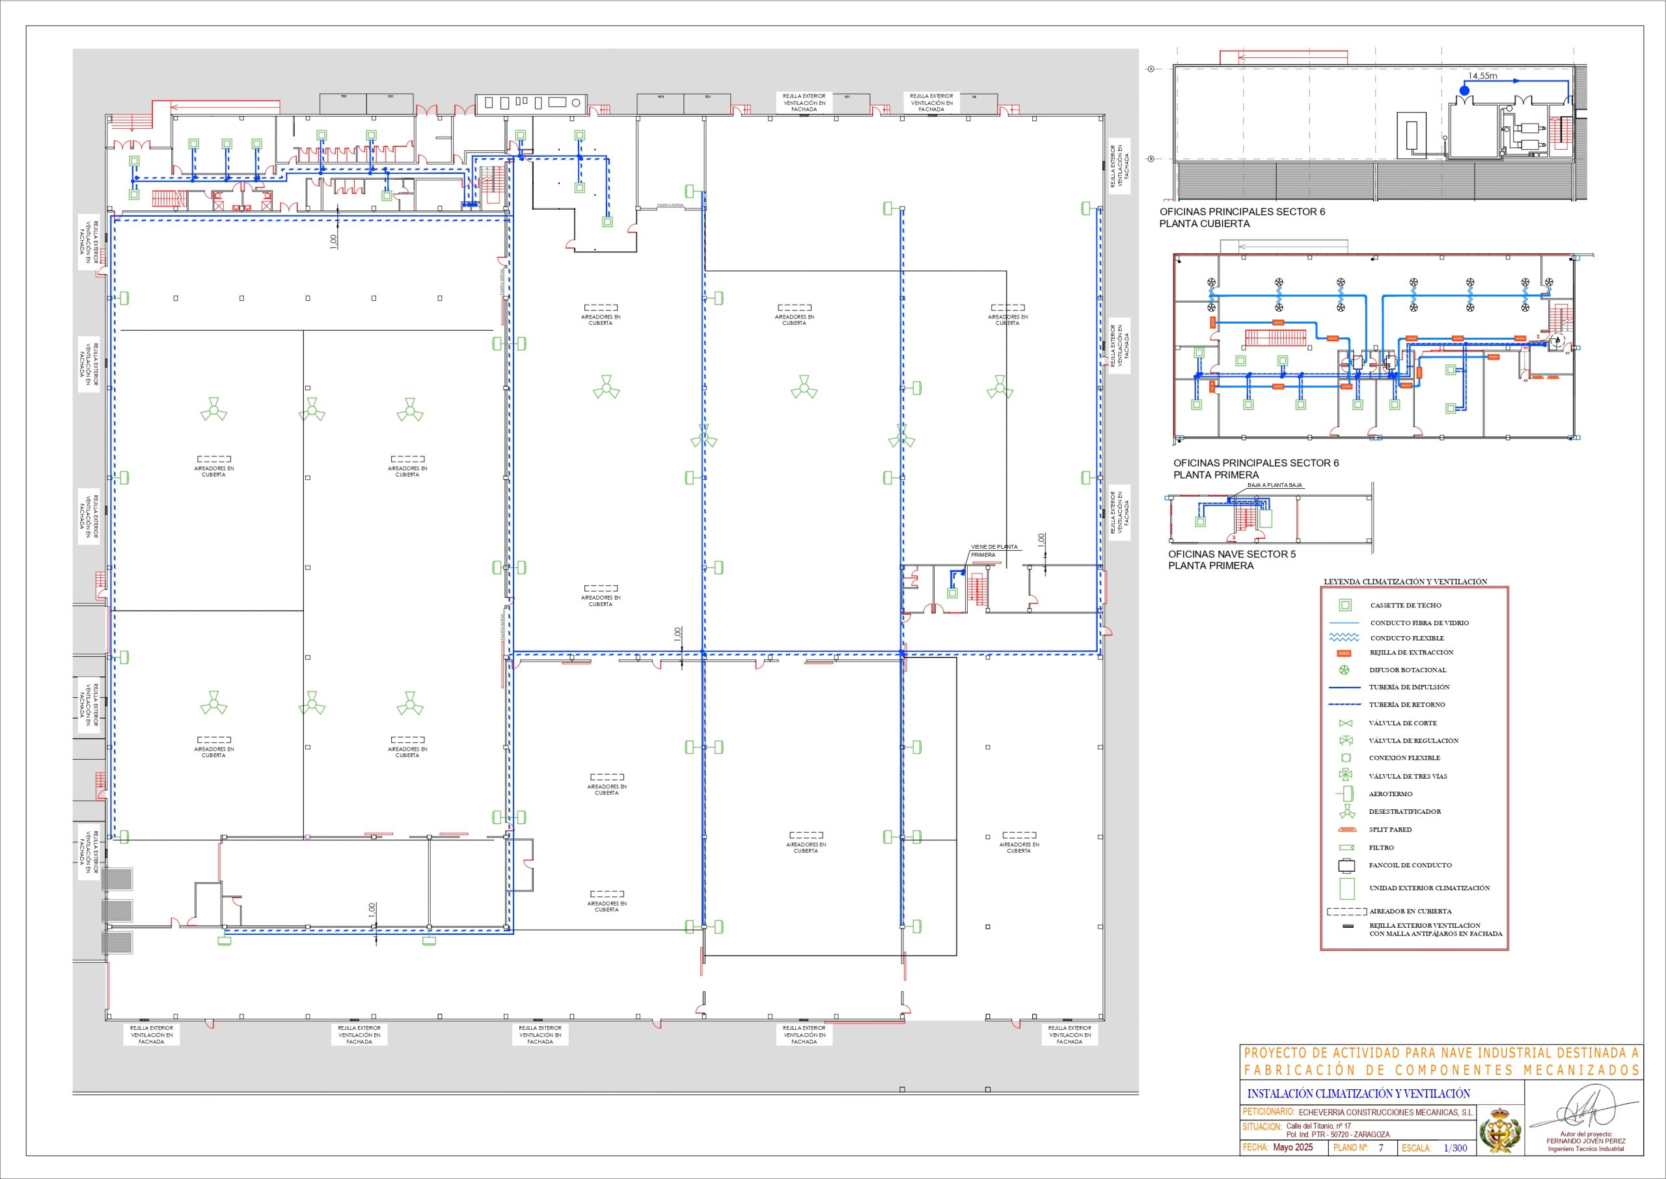Screen dimensions: 1666x1179
Task: Click the Tubería de retorno dashed line sample
Action: [1344, 704]
